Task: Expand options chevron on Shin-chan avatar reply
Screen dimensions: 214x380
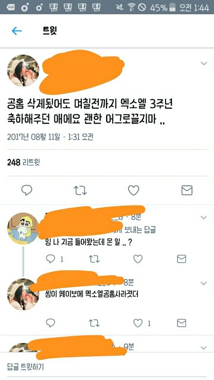Action: click(x=204, y=218)
